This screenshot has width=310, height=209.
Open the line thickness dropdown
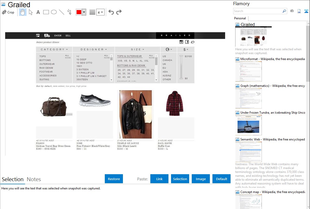point(100,12)
